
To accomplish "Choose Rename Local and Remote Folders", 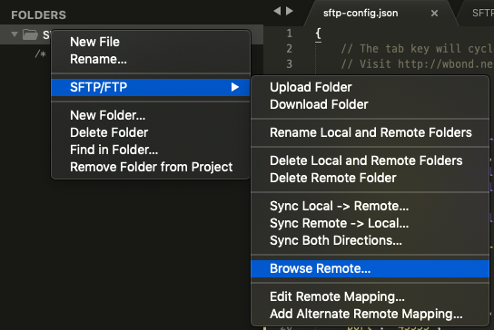I will [370, 132].
